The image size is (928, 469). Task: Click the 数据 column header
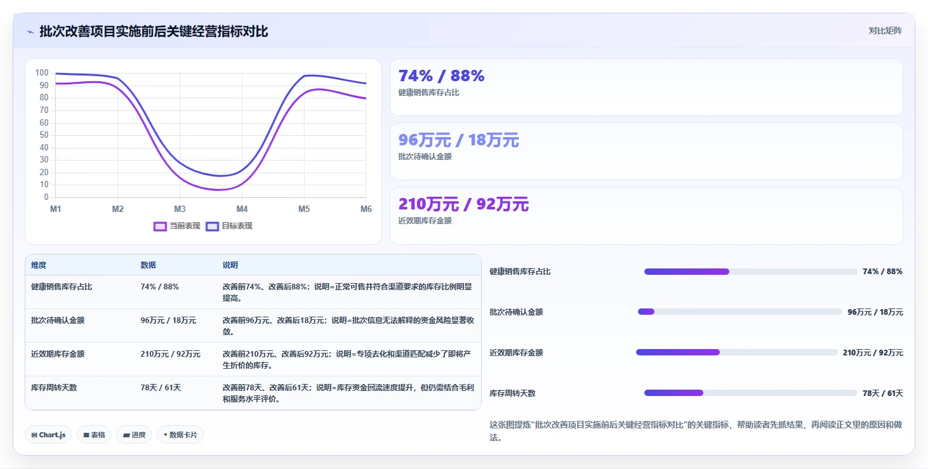pos(148,265)
